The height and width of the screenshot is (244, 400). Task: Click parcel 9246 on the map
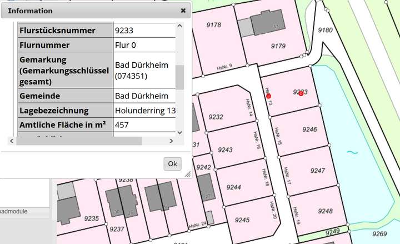pyautogui.click(x=309, y=130)
